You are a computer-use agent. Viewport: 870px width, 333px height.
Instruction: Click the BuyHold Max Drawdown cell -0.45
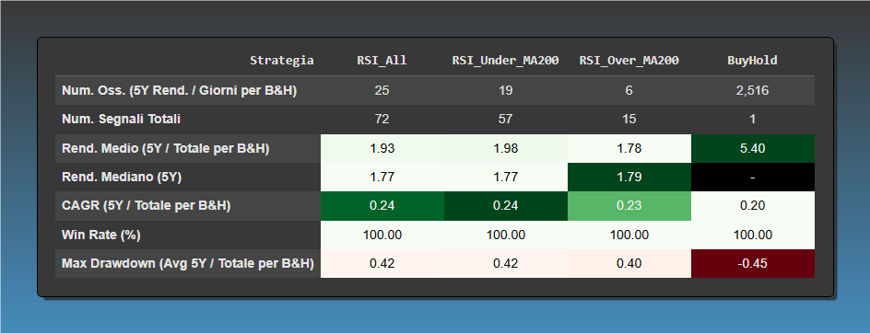tap(752, 264)
